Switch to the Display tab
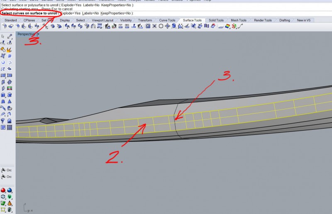The width and height of the screenshot is (332, 214). point(65,20)
